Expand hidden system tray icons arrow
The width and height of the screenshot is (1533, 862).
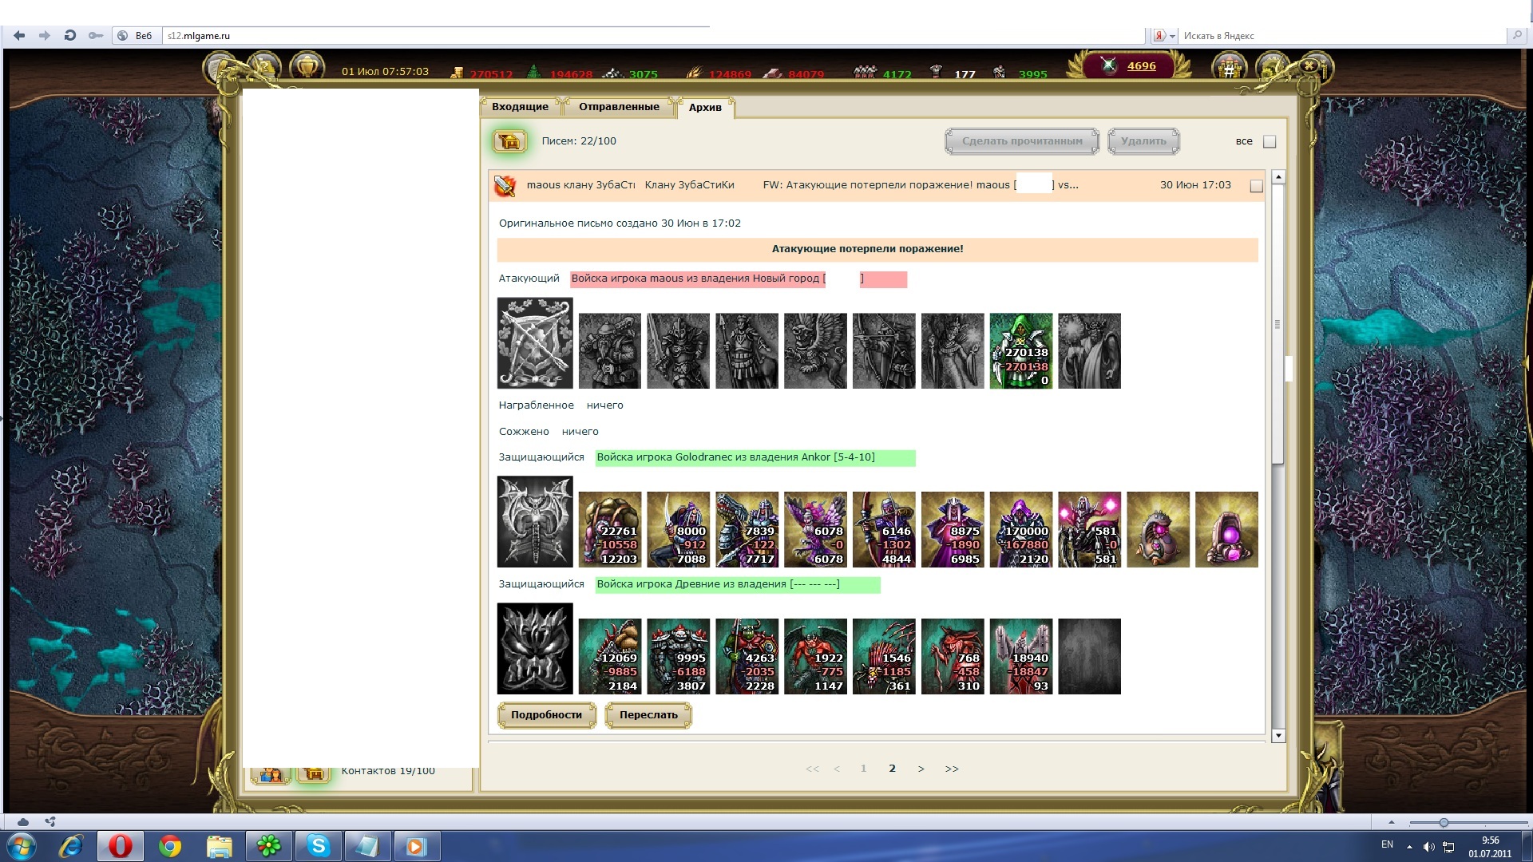pyautogui.click(x=1409, y=847)
